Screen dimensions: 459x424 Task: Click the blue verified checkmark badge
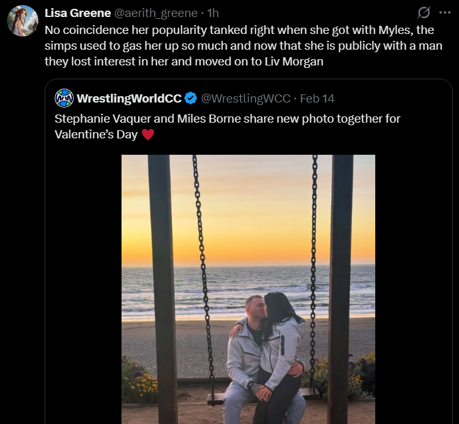point(191,98)
